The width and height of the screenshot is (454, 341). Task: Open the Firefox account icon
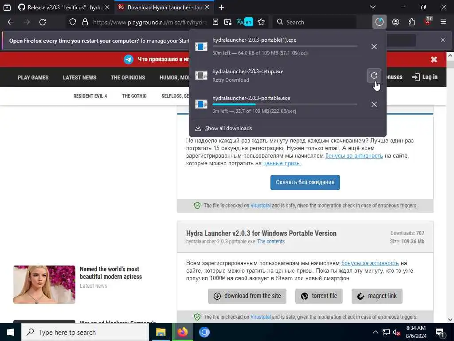(x=395, y=22)
